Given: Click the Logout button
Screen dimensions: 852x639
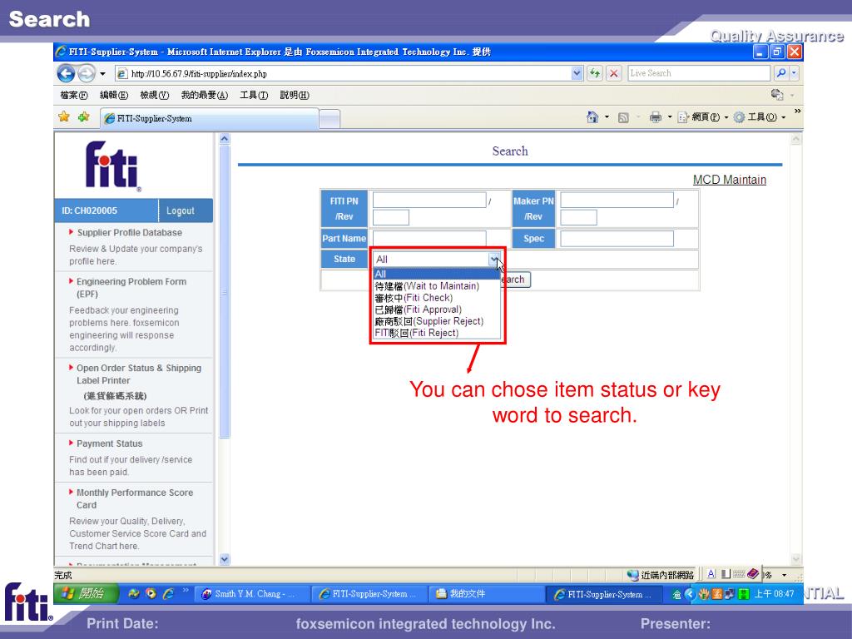Looking at the screenshot, I should (181, 211).
